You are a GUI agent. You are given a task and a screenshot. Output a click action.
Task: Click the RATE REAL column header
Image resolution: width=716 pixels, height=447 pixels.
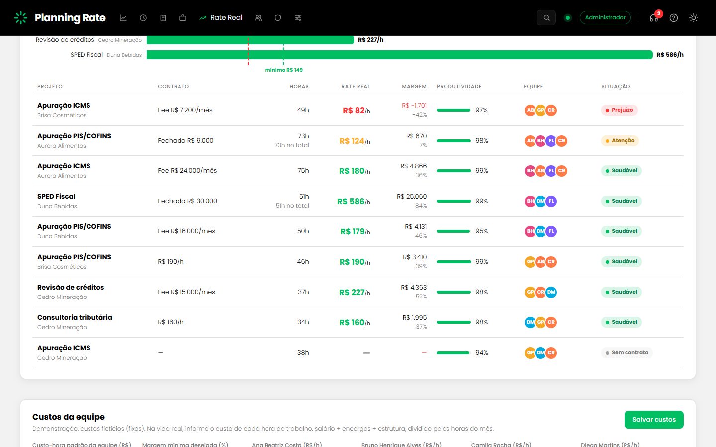[356, 87]
